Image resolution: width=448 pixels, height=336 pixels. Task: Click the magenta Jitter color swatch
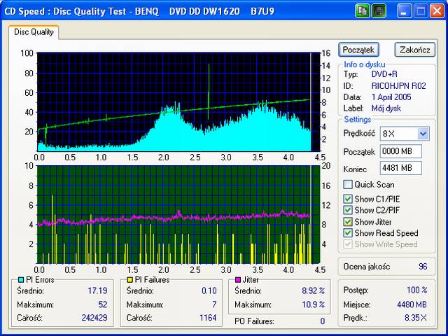[238, 280]
